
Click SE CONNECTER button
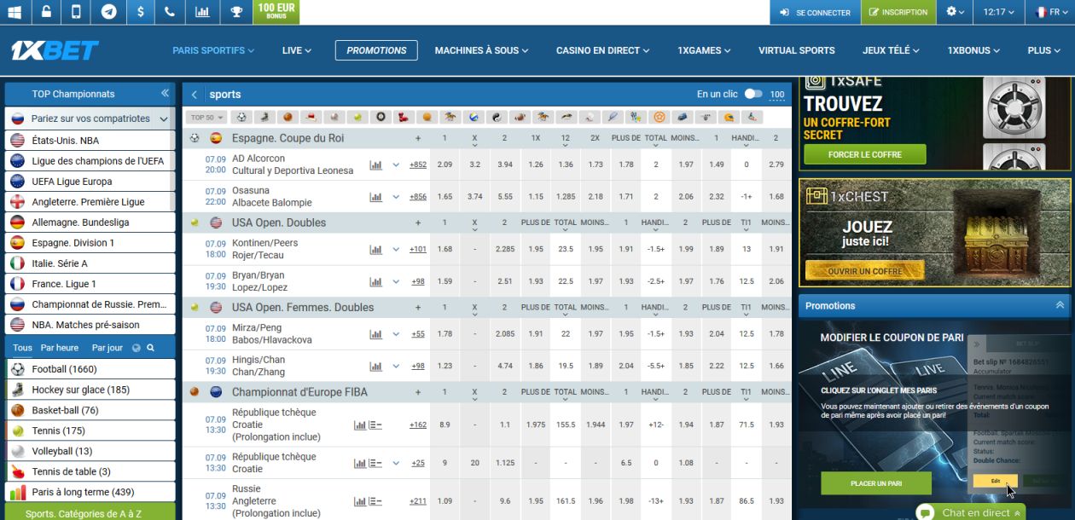pos(815,12)
